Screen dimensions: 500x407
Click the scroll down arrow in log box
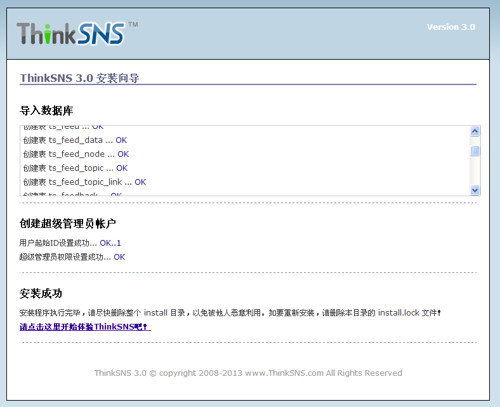click(475, 190)
